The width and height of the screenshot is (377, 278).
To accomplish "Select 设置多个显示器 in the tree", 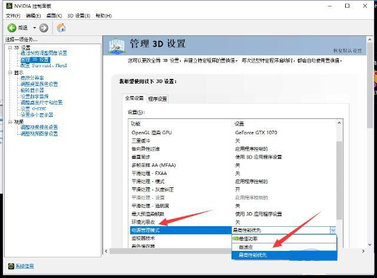I will [37, 115].
